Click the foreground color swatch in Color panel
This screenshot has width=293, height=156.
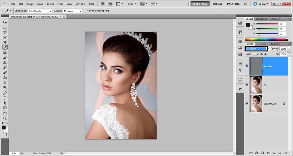pos(248,24)
